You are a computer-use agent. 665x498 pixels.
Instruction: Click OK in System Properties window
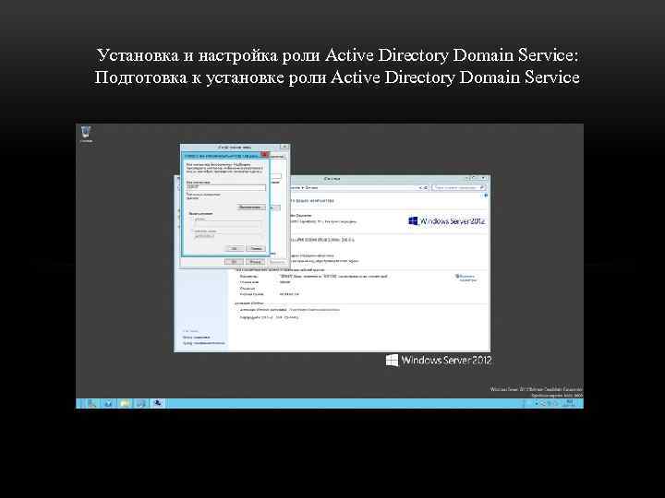[x=234, y=262]
